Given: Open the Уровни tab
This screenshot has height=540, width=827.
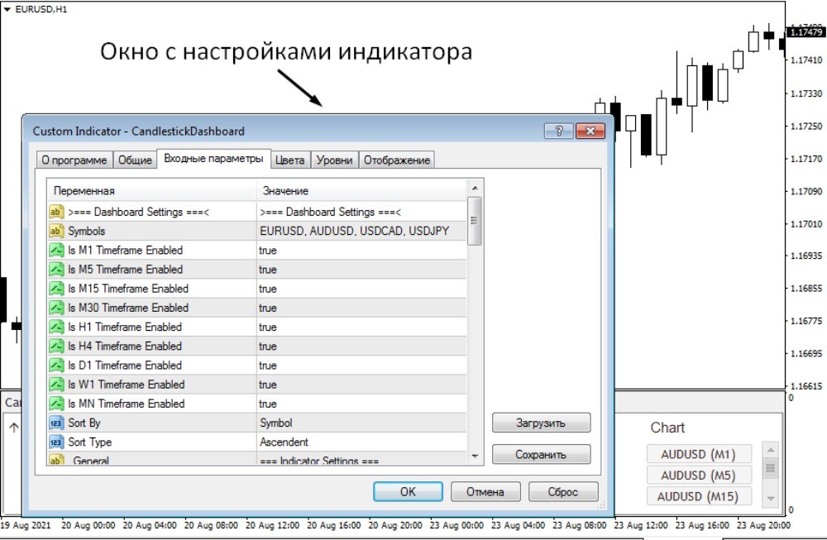Looking at the screenshot, I should 334,160.
